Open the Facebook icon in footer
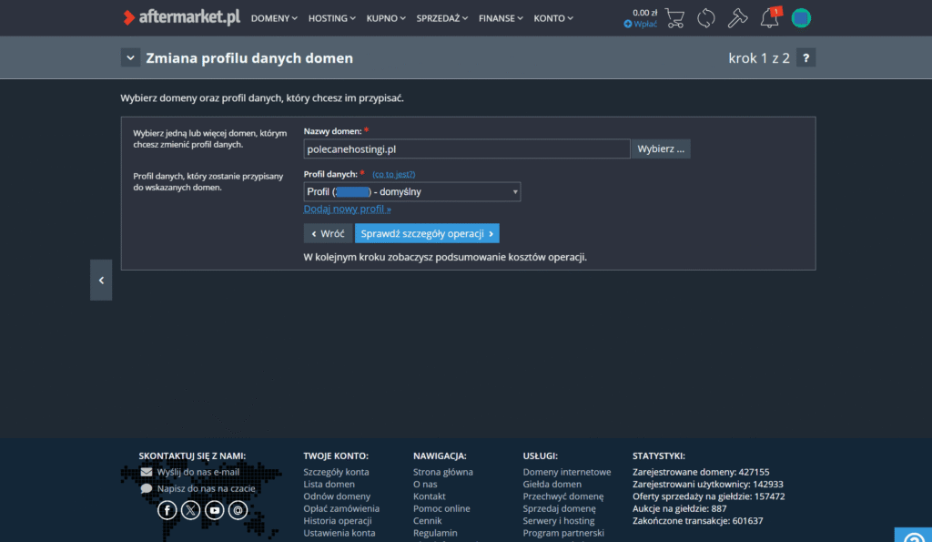The image size is (932, 542). coord(167,511)
